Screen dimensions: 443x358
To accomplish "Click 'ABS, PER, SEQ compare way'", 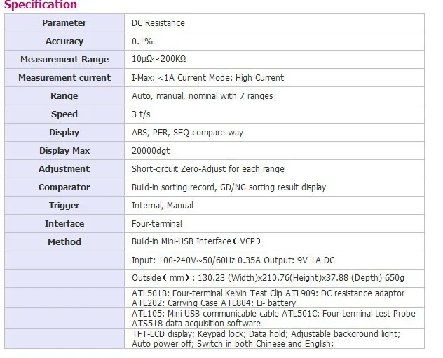I will (188, 133).
